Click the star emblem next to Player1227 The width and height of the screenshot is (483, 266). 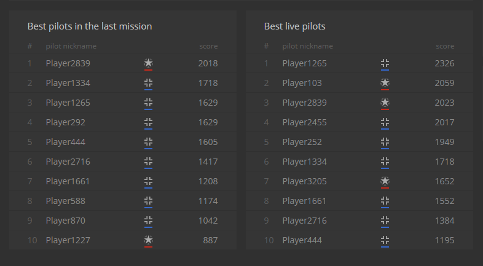[x=148, y=240]
